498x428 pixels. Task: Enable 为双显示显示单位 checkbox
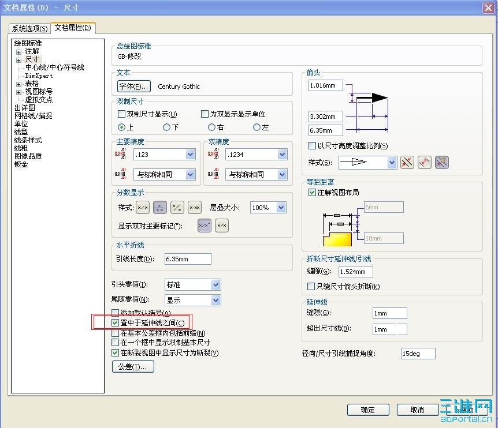pyautogui.click(x=205, y=114)
